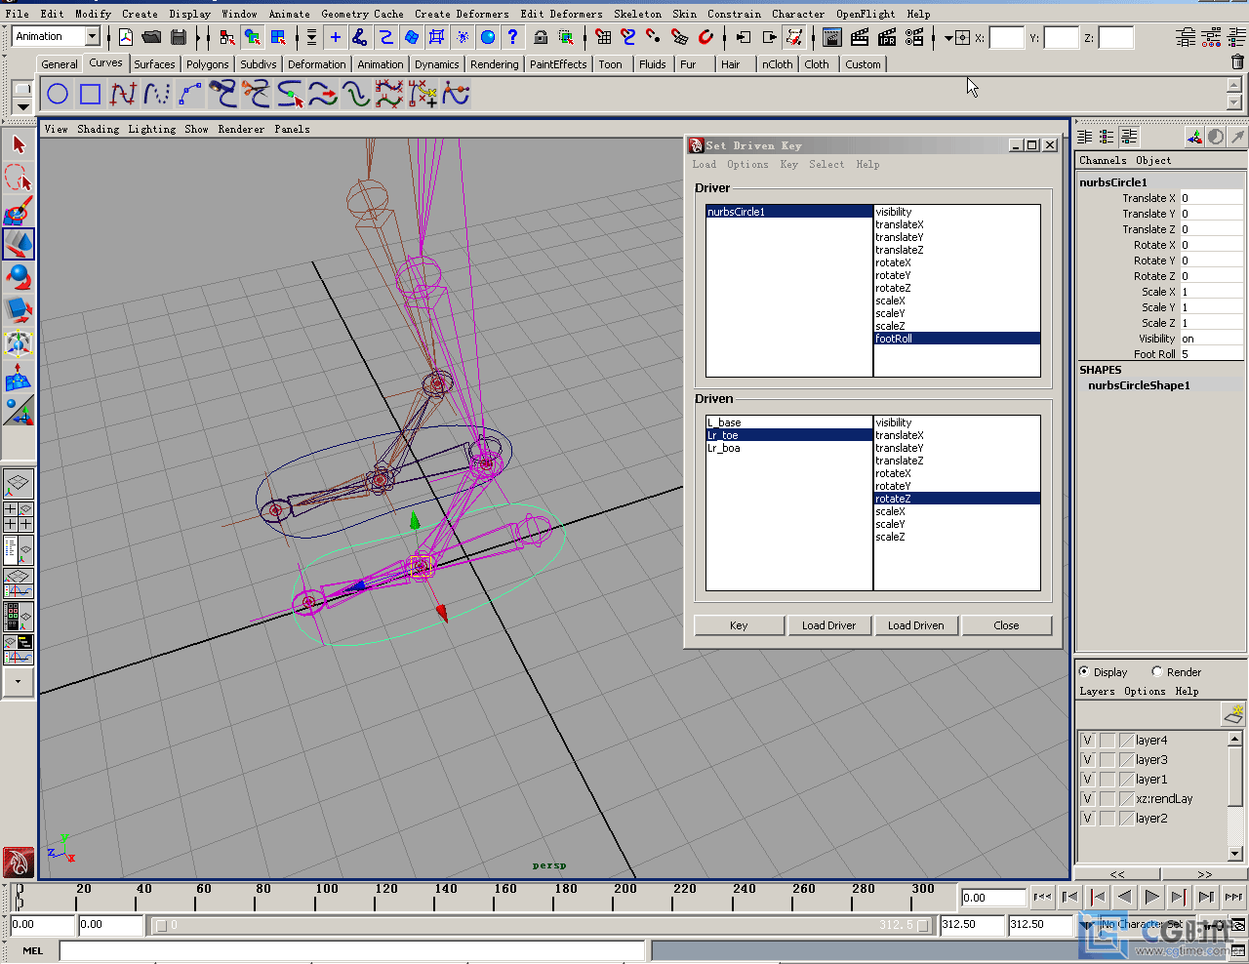Select the Display radio button

[x=1084, y=671]
